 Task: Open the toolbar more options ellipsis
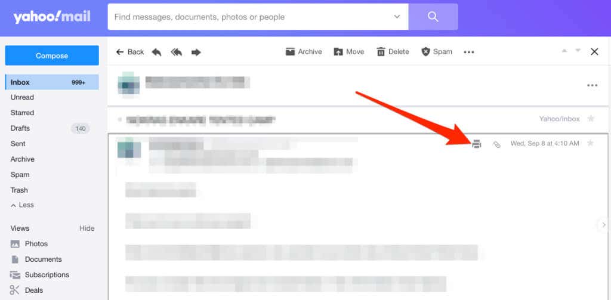469,52
